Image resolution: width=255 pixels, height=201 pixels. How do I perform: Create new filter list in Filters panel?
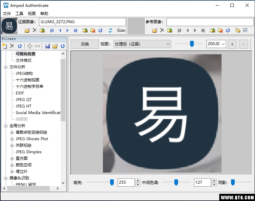[5, 46]
